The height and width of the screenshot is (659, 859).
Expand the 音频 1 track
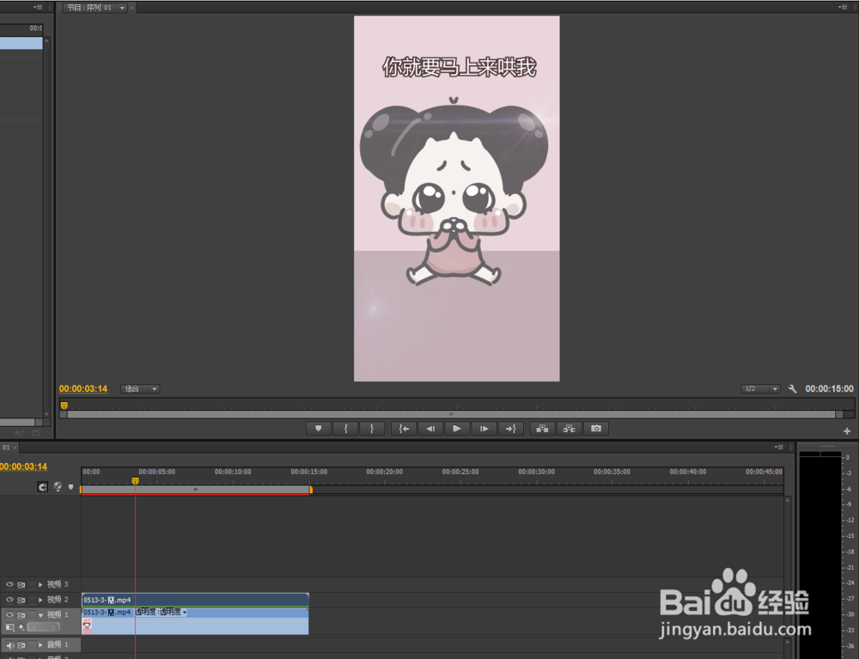point(40,645)
